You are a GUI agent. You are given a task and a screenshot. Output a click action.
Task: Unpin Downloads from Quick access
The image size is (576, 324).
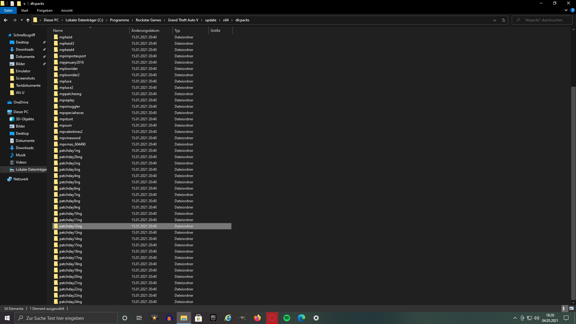tap(44, 49)
